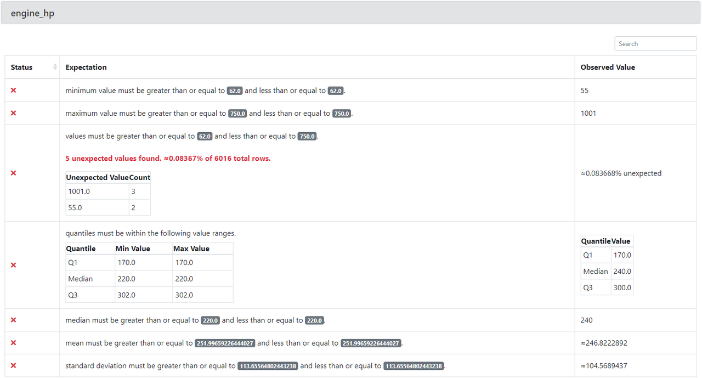Screen dimensions: 702x378
Task: Focus the Search input field
Action: click(655, 44)
